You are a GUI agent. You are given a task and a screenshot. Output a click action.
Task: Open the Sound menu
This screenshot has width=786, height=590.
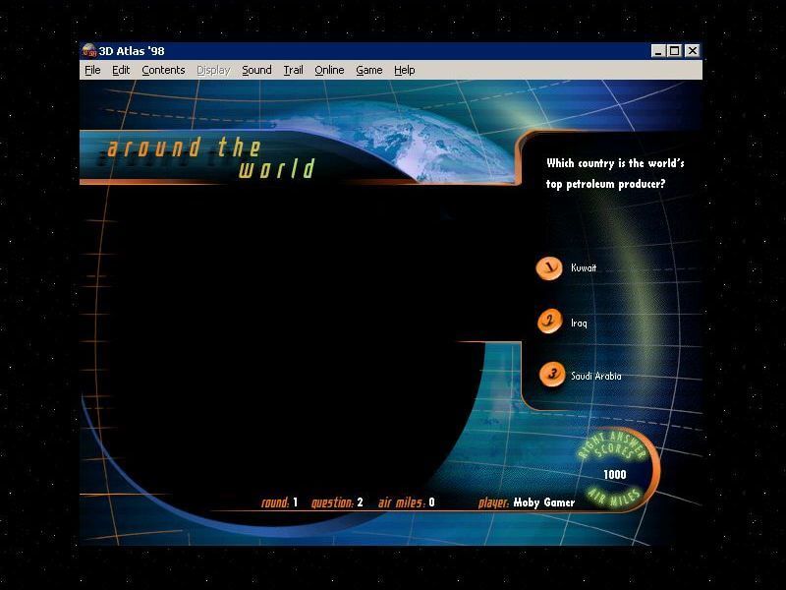coord(256,70)
